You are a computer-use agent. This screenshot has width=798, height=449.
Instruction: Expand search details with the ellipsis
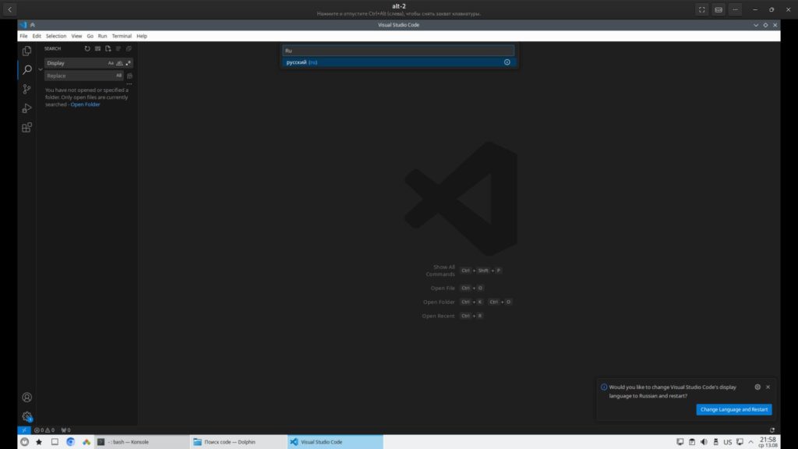coord(129,84)
